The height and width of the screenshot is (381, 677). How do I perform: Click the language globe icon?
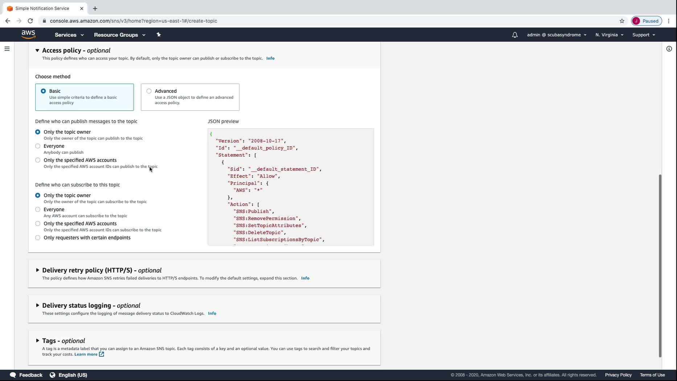point(53,375)
